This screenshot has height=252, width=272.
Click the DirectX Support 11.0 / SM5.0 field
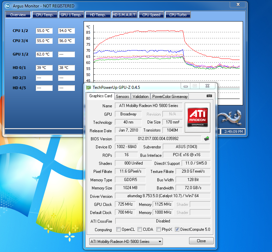196,163
